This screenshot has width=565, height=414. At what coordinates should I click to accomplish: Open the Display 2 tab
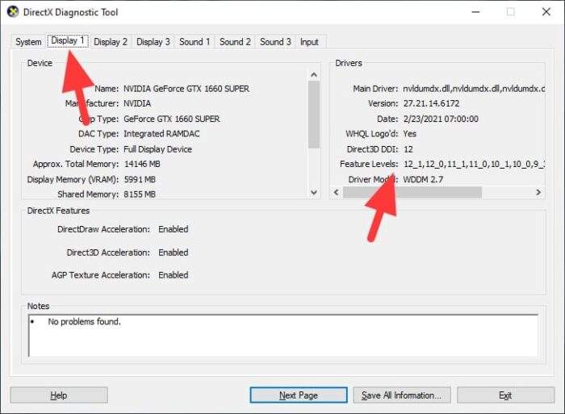coord(111,42)
